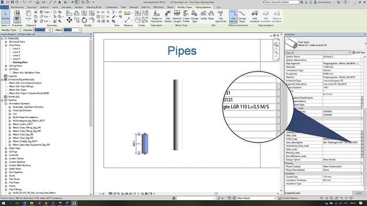
Task: Click the Measure tool icon
Action: 127,13
